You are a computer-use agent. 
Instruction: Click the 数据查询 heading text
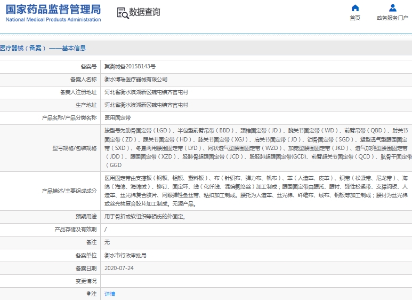click(x=144, y=12)
